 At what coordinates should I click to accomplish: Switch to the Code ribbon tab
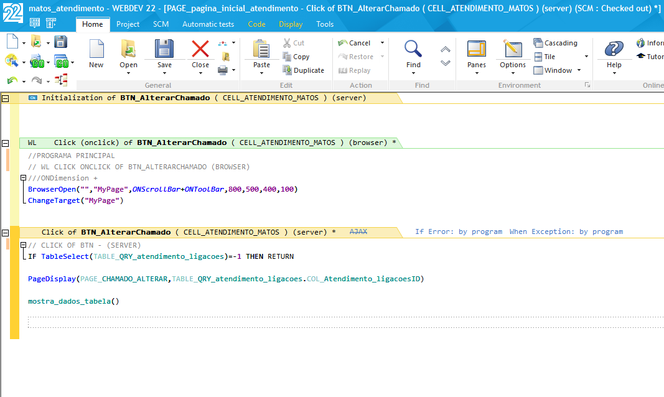256,24
